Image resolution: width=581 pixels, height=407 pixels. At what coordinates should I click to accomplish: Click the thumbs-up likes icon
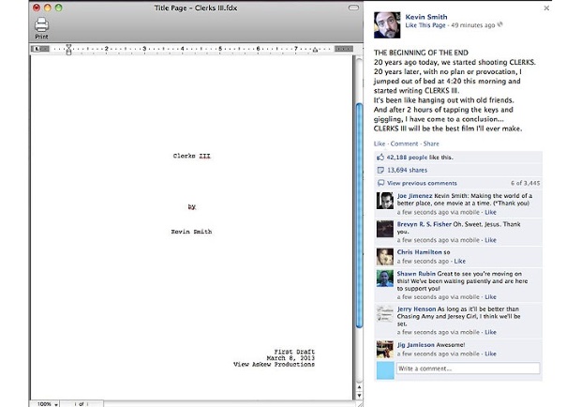[380, 158]
